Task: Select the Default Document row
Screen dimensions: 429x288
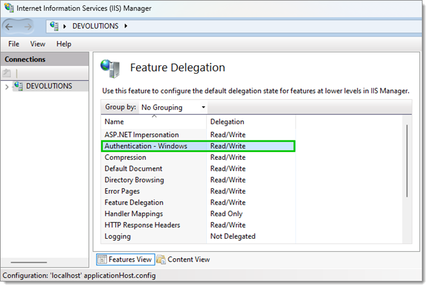Action: pyautogui.click(x=198, y=168)
